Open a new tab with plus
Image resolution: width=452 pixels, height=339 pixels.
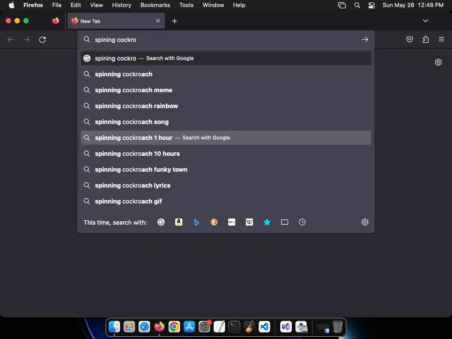point(174,21)
